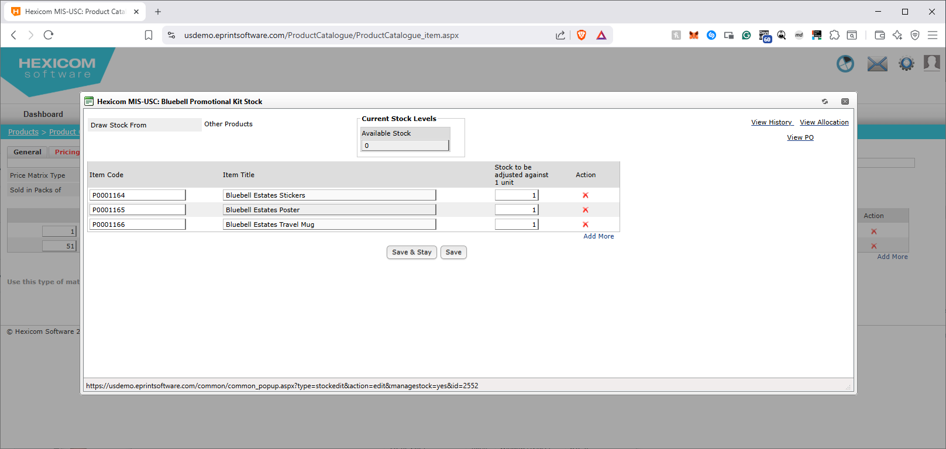Open Days countdown extension with 60 badge
This screenshot has height=449, width=946.
(x=765, y=36)
